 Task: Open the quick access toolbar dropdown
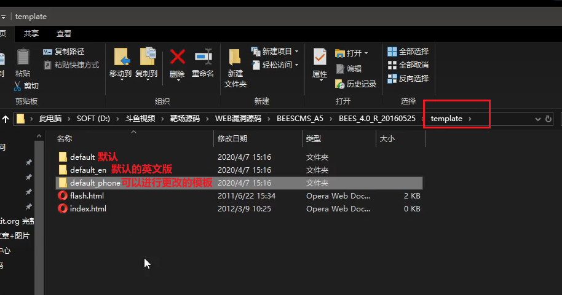3,17
